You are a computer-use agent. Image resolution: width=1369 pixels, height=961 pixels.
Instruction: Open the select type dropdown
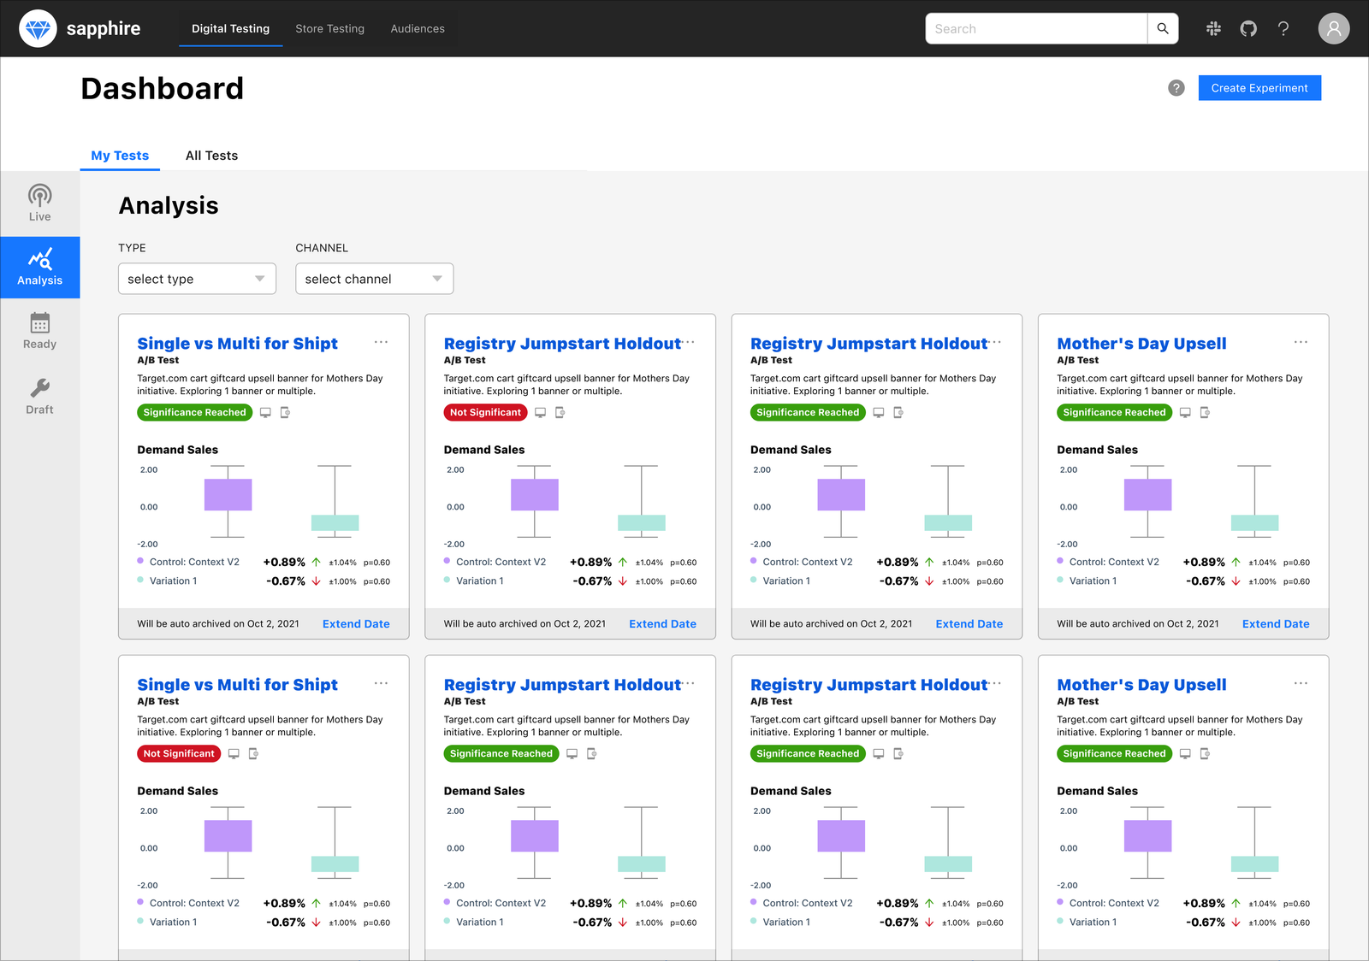coord(197,279)
